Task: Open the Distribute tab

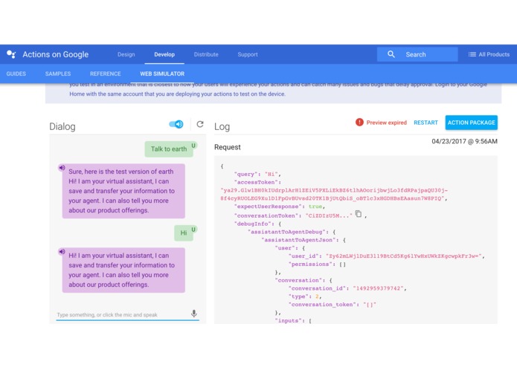Action: point(206,54)
